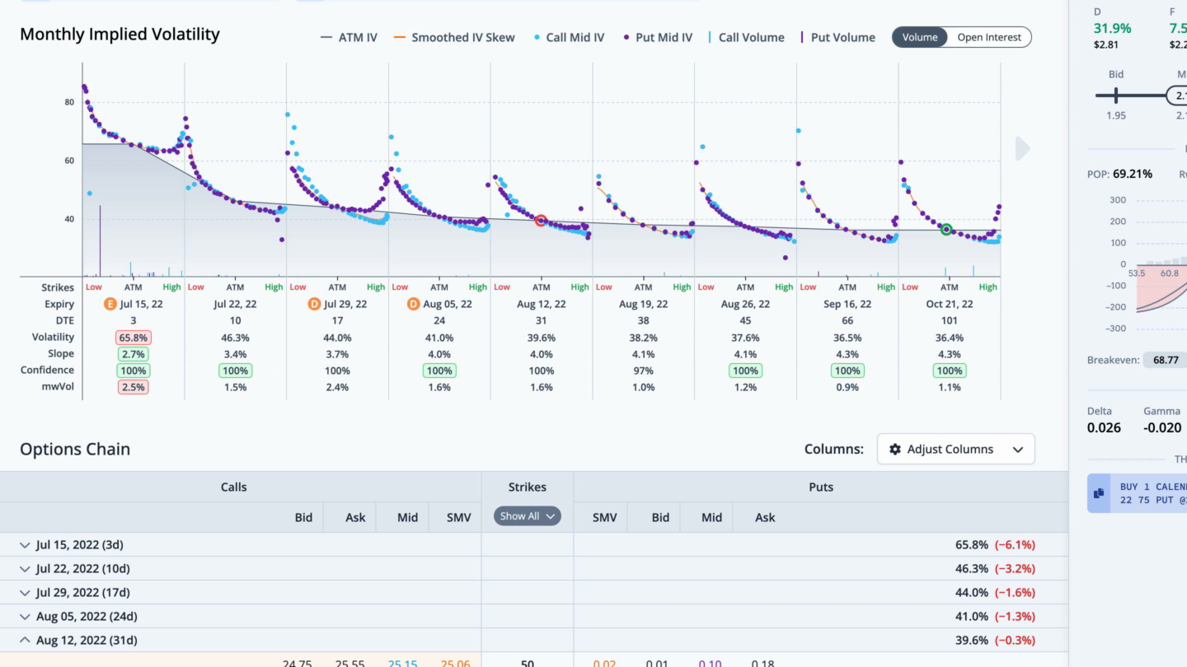Viewport: 1187px width, 667px height.
Task: Toggle the Call Volume legend series
Action: 747,37
